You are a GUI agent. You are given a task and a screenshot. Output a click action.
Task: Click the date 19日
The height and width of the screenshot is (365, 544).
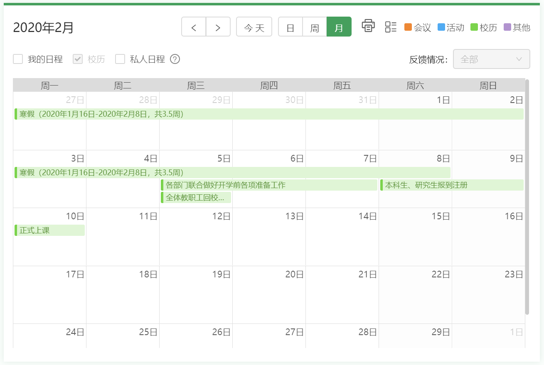click(222, 274)
